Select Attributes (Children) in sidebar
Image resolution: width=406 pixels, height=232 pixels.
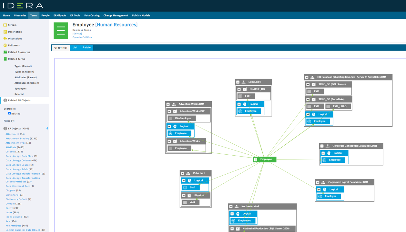point(27,83)
